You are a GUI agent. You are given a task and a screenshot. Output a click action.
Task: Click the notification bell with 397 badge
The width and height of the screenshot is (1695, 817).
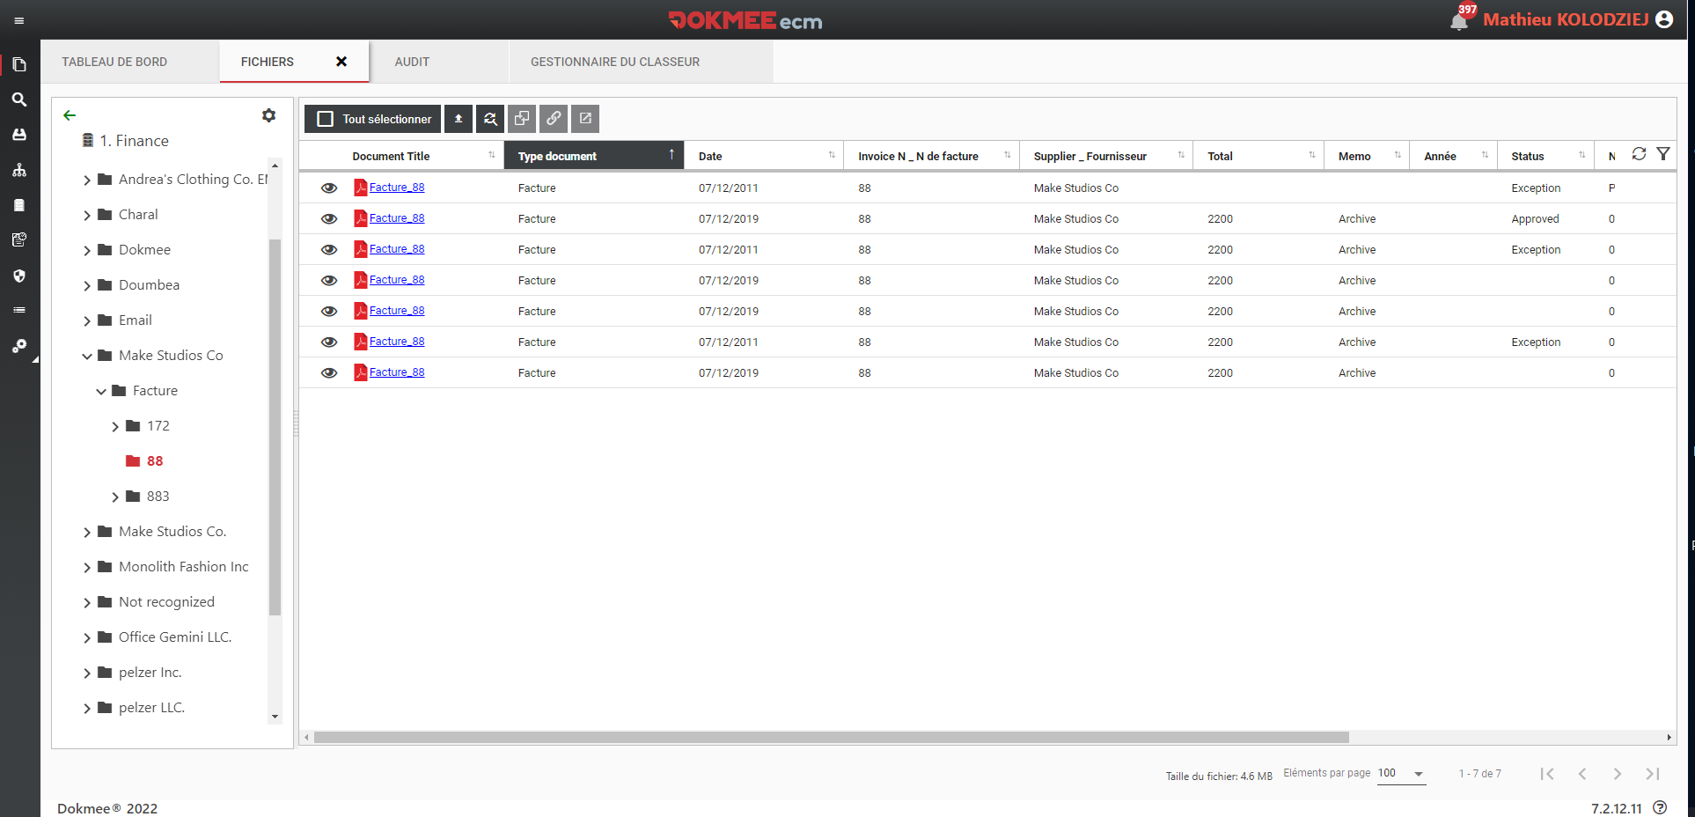1460,19
